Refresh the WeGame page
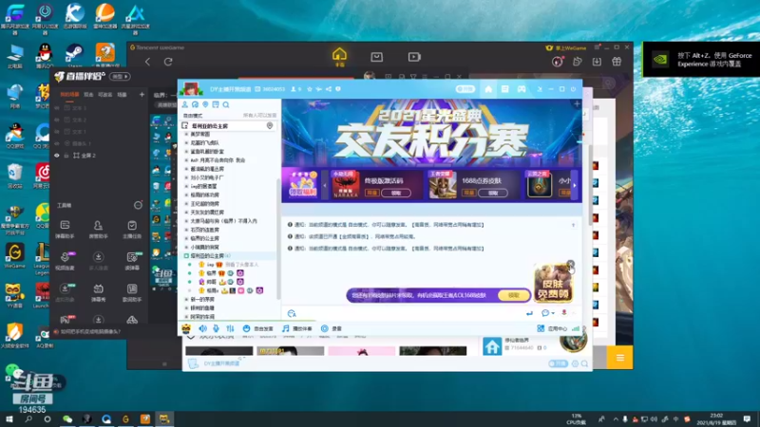 pyautogui.click(x=168, y=62)
